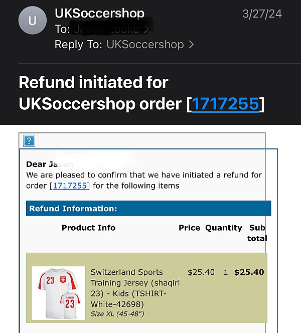This screenshot has width=301, height=333.
Task: Click the Refund Information header bar
Action: click(148, 209)
